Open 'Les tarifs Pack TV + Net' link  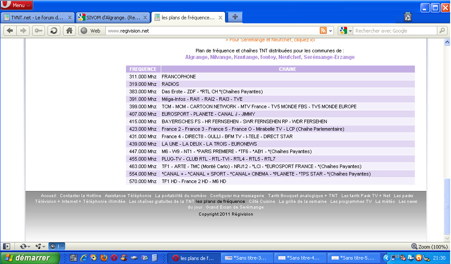pos(366,196)
